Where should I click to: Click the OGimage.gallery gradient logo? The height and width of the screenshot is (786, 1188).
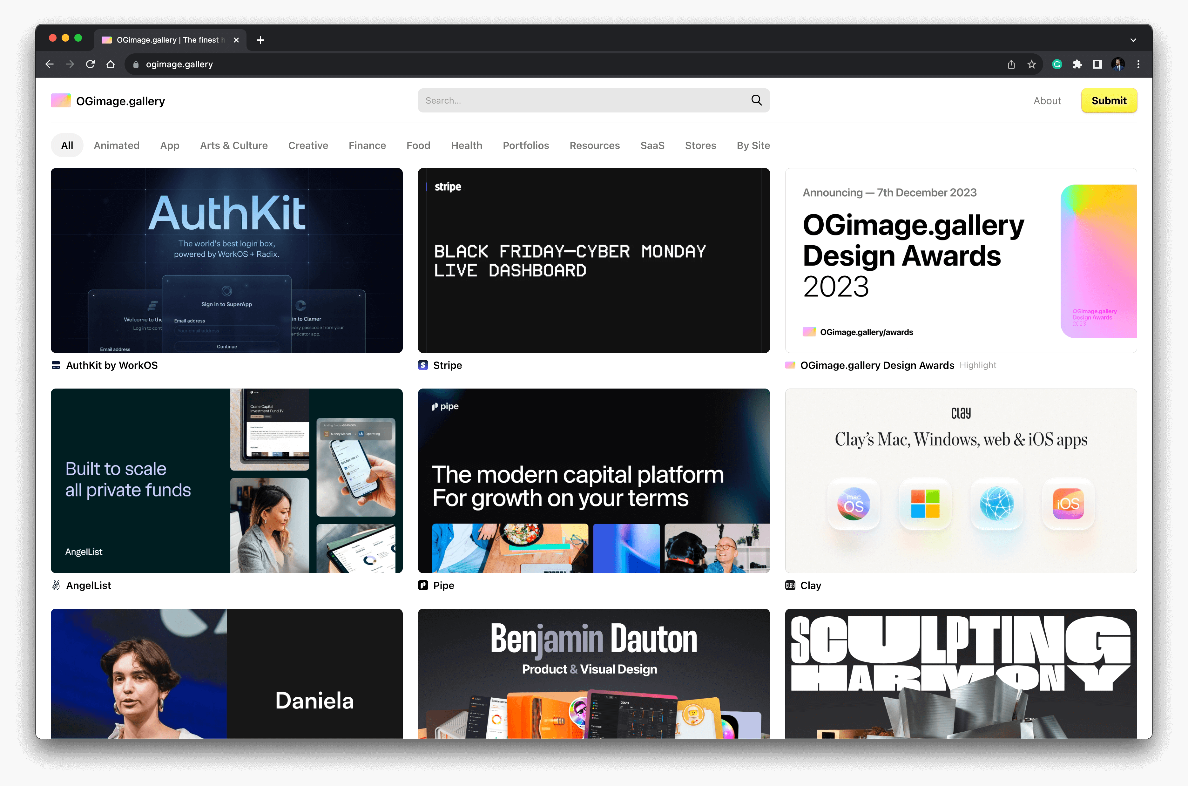[x=61, y=101]
